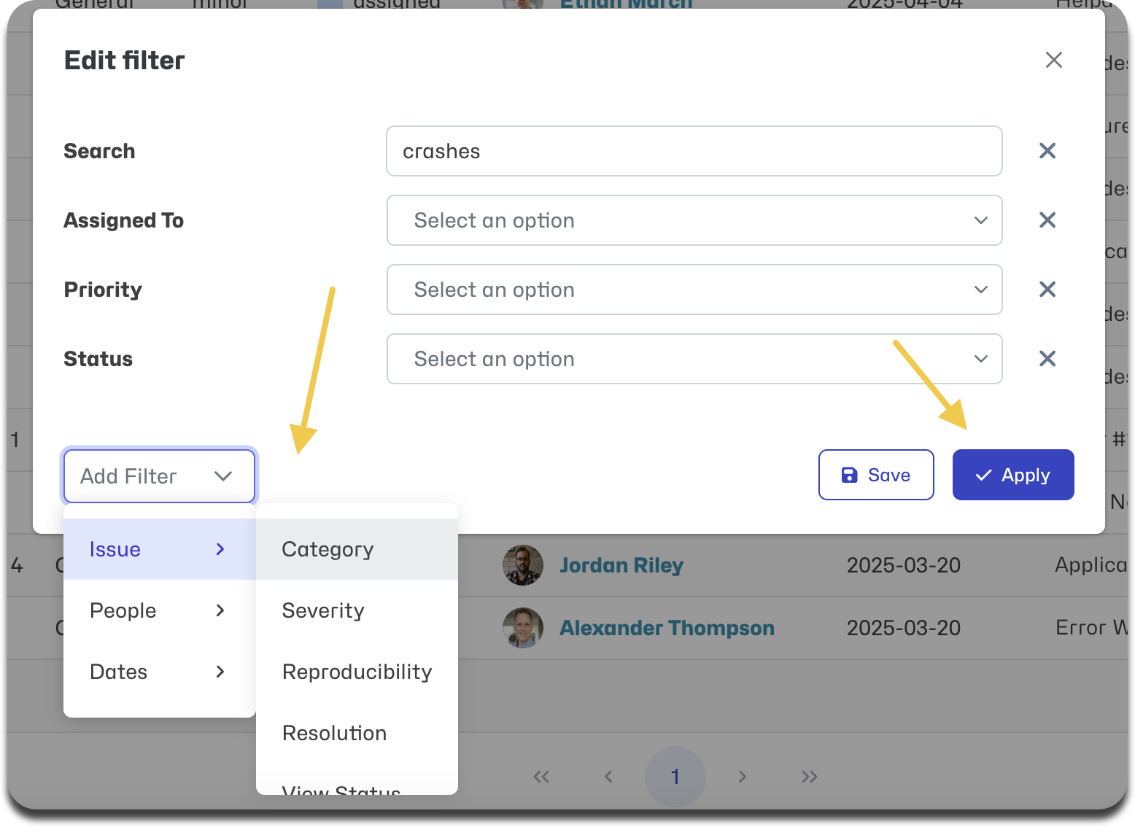1135x827 pixels.
Task: Open the Assigned To dropdown
Action: click(694, 220)
